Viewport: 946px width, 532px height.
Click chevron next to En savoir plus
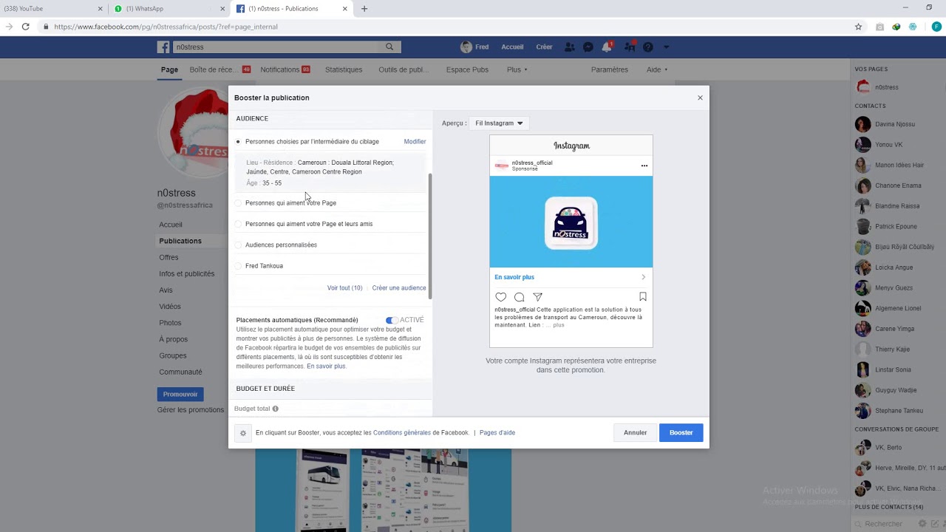(643, 277)
